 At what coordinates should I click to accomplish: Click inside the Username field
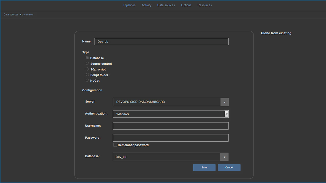coord(170,126)
